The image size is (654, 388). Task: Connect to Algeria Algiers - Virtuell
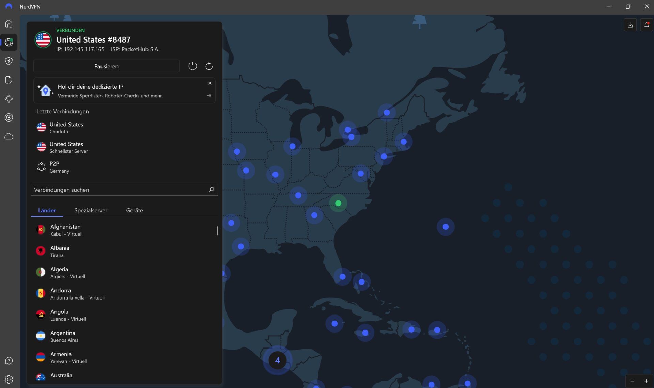point(124,272)
